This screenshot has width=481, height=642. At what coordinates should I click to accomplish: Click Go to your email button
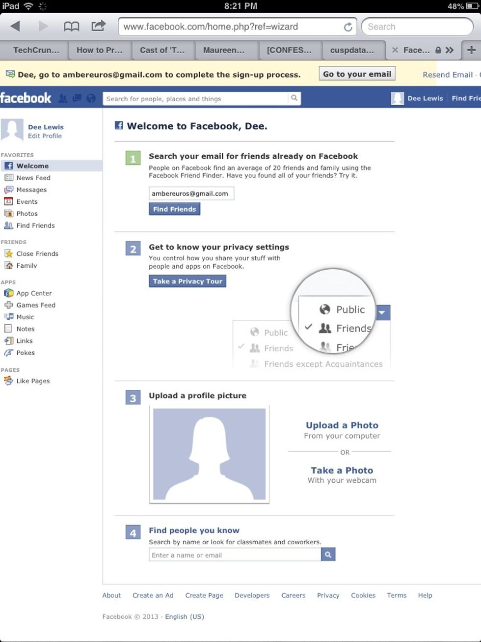click(357, 74)
